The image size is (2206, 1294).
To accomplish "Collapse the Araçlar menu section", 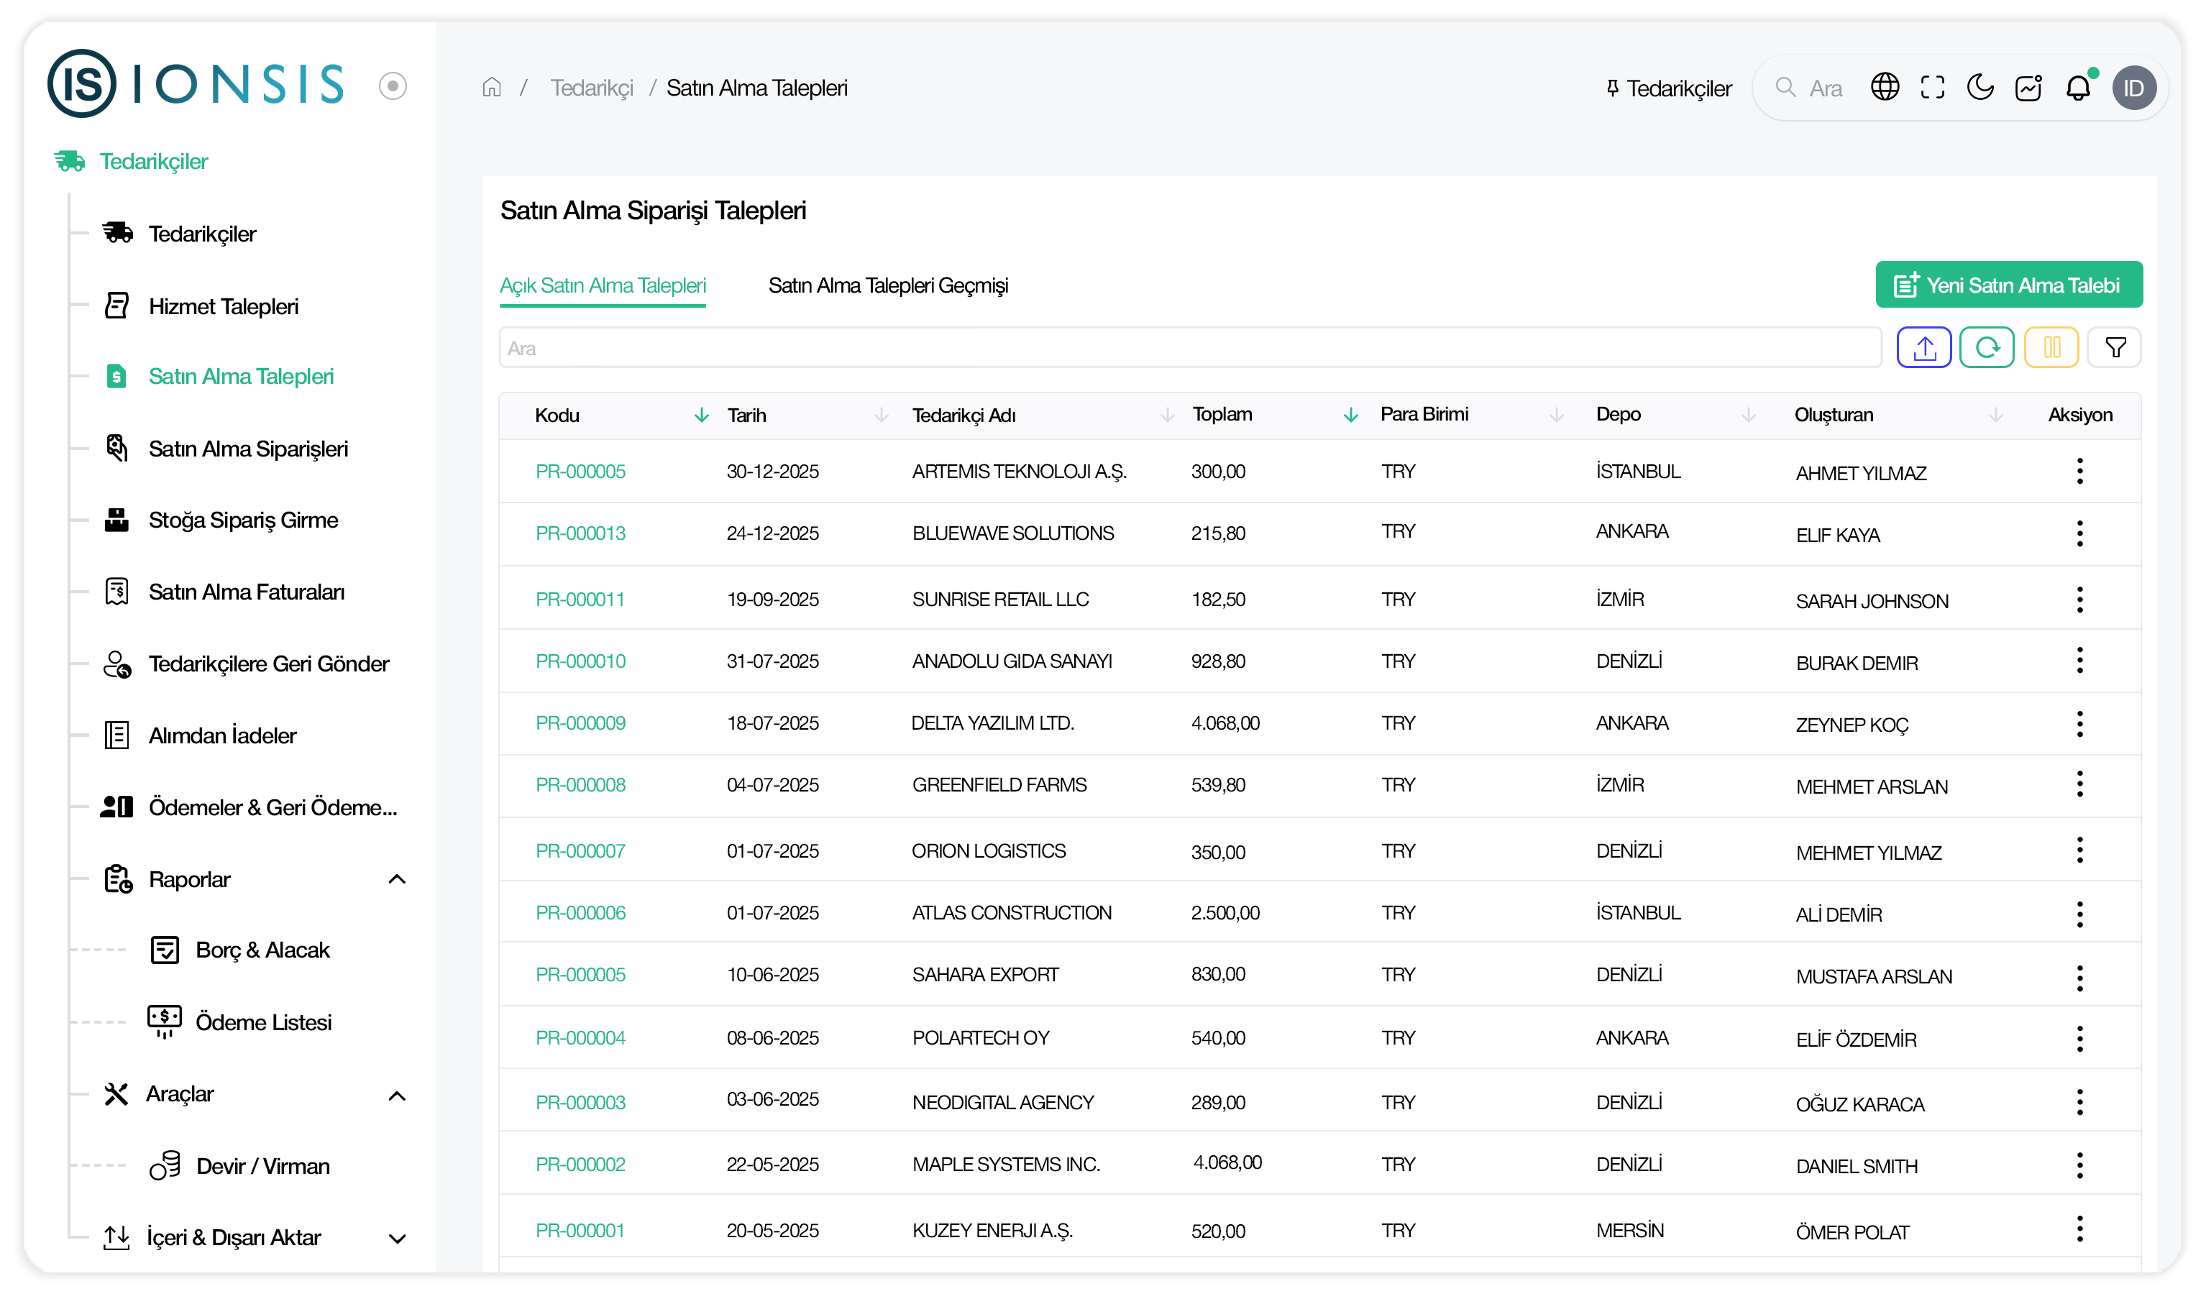I will 397,1096.
